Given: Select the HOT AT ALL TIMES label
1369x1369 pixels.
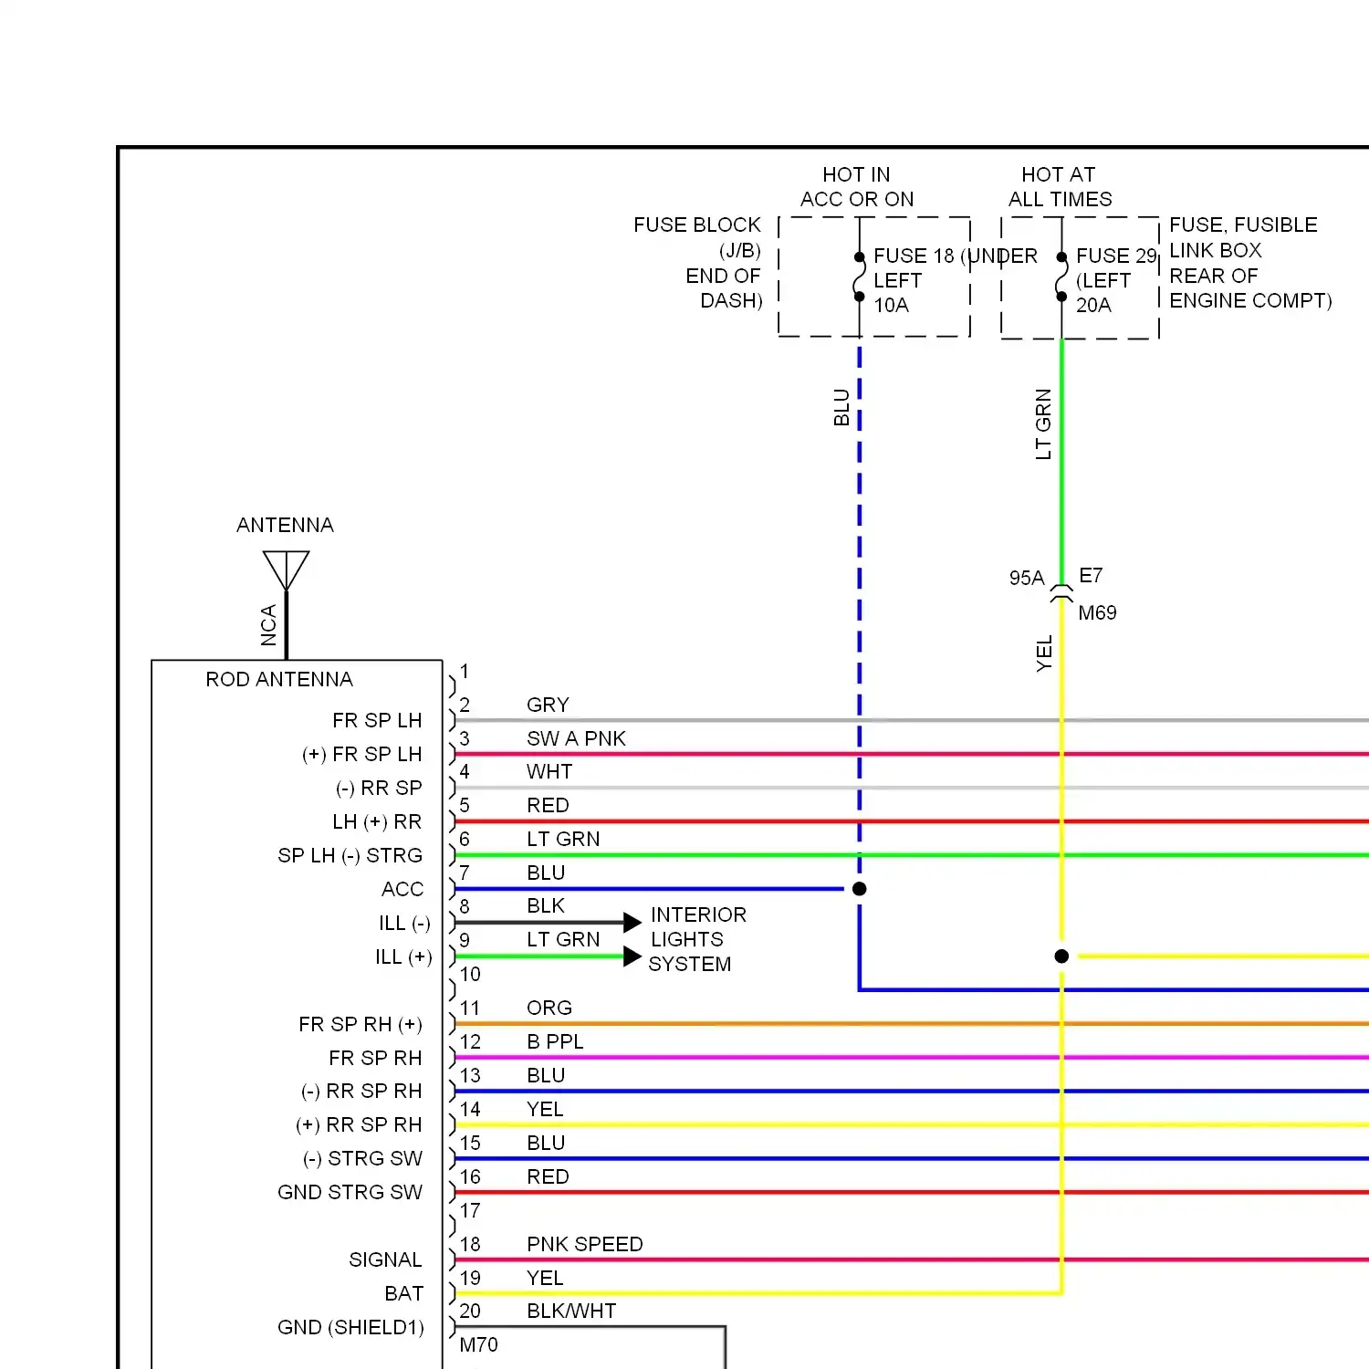Looking at the screenshot, I should point(1060,186).
